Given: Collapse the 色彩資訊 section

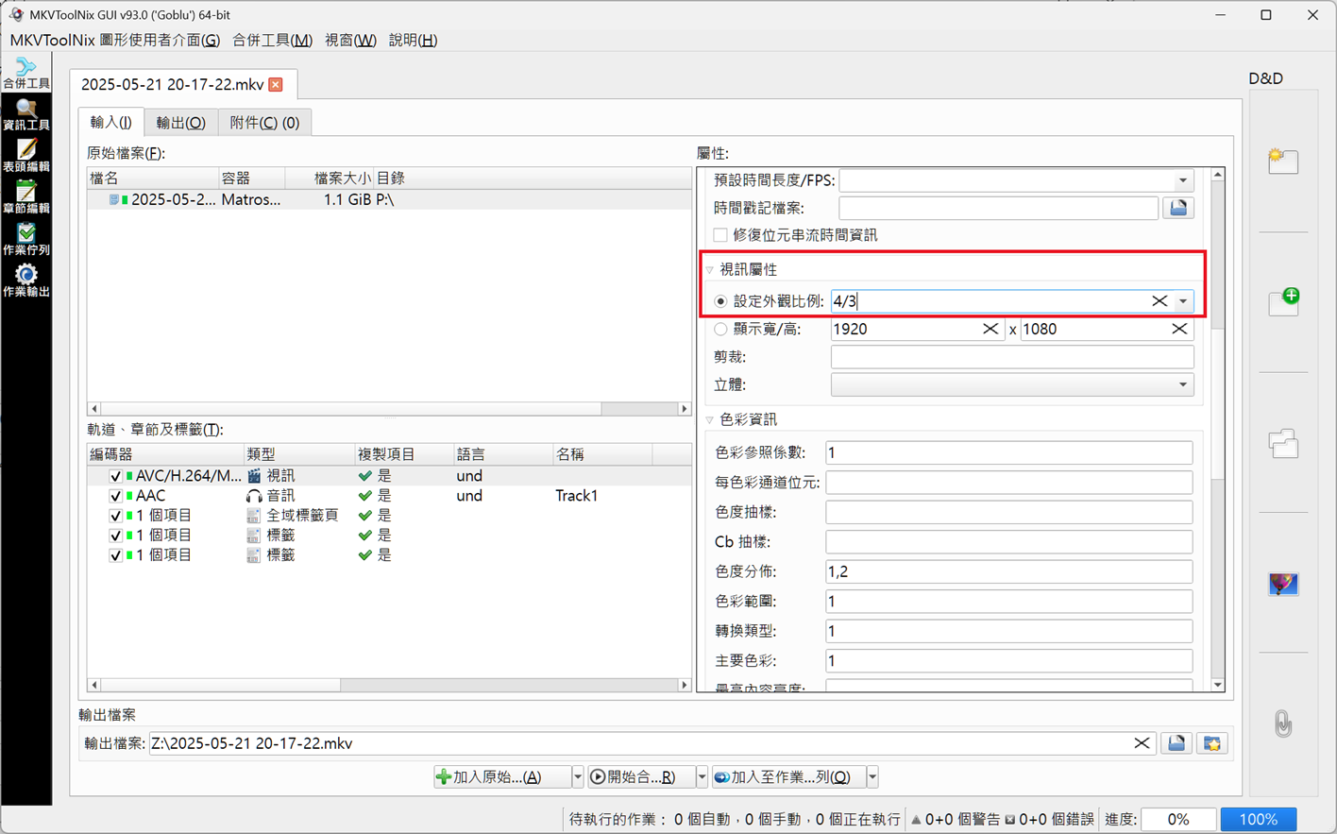Looking at the screenshot, I should point(710,419).
